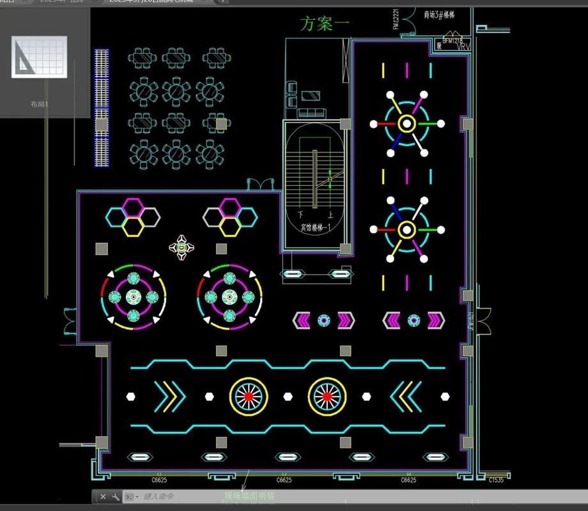Select the cyan-yellow right-pointing chevron arrows

click(169, 397)
